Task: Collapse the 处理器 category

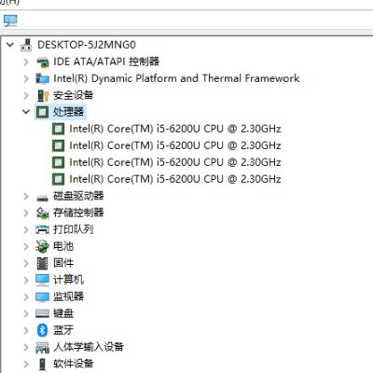Action: click(26, 112)
